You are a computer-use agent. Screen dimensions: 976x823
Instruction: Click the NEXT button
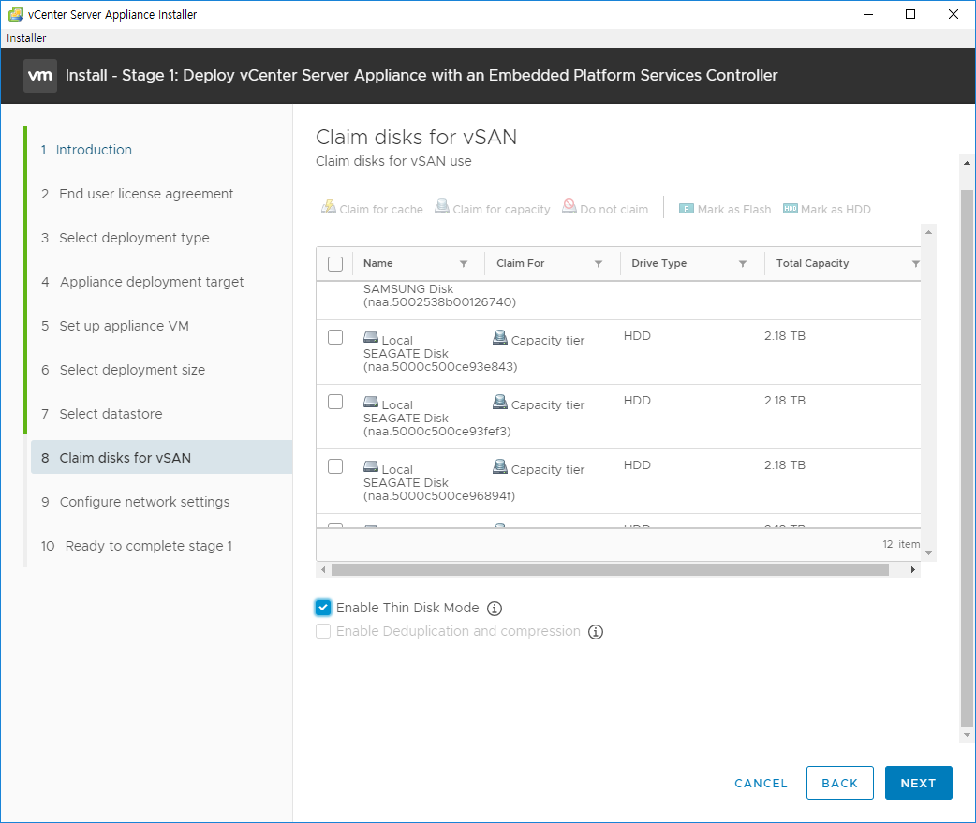[x=918, y=783]
